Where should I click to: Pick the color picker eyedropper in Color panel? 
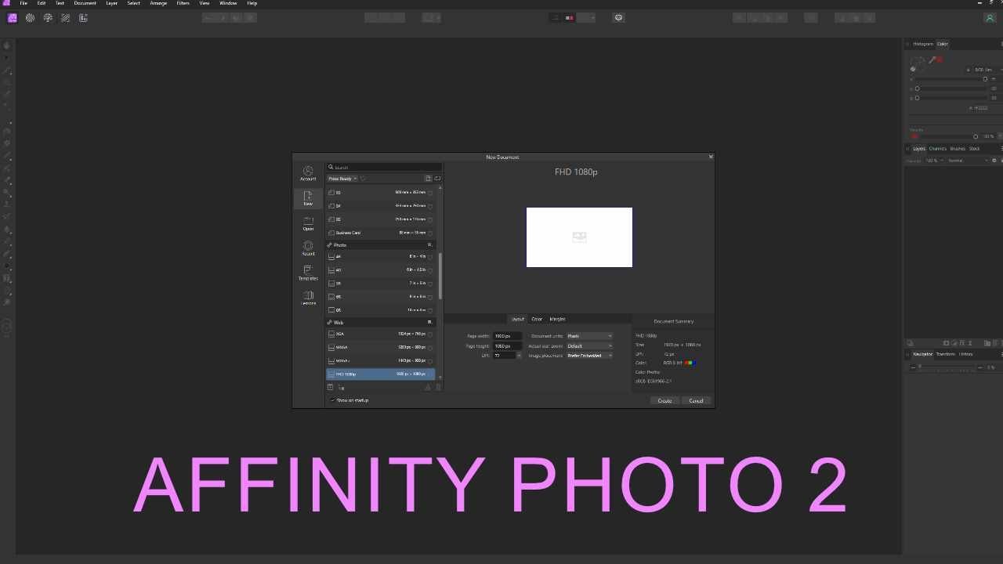point(933,60)
